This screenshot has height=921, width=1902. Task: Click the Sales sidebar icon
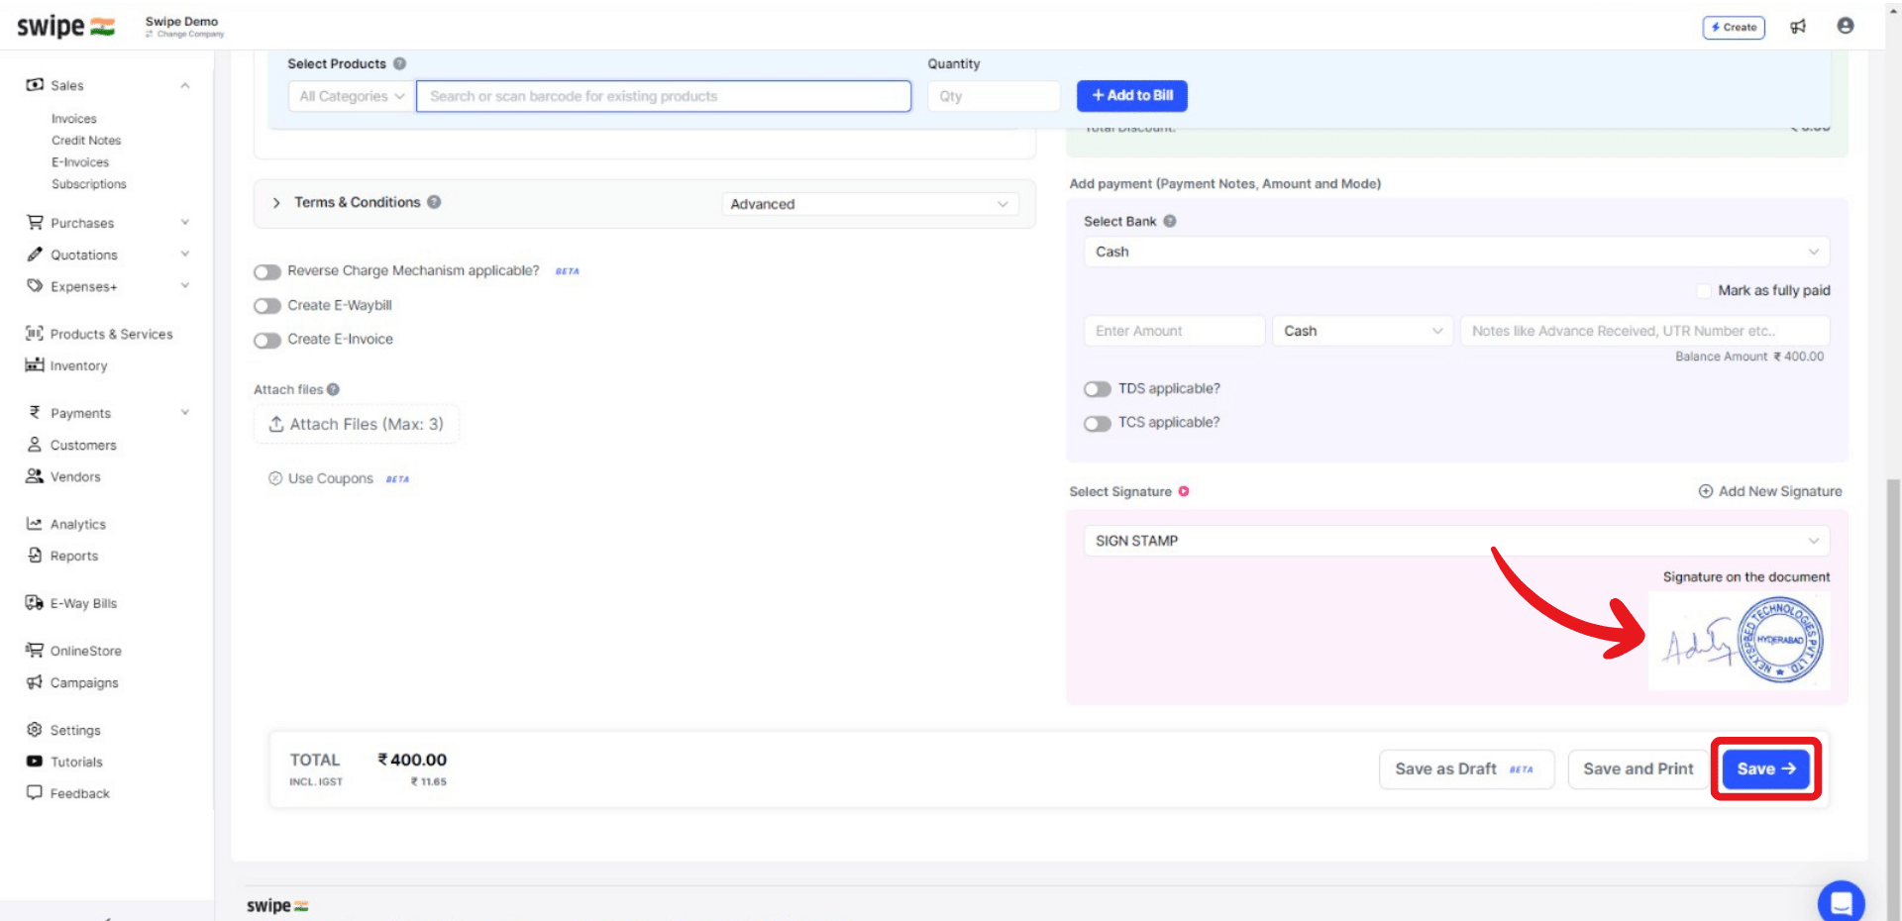coord(35,85)
